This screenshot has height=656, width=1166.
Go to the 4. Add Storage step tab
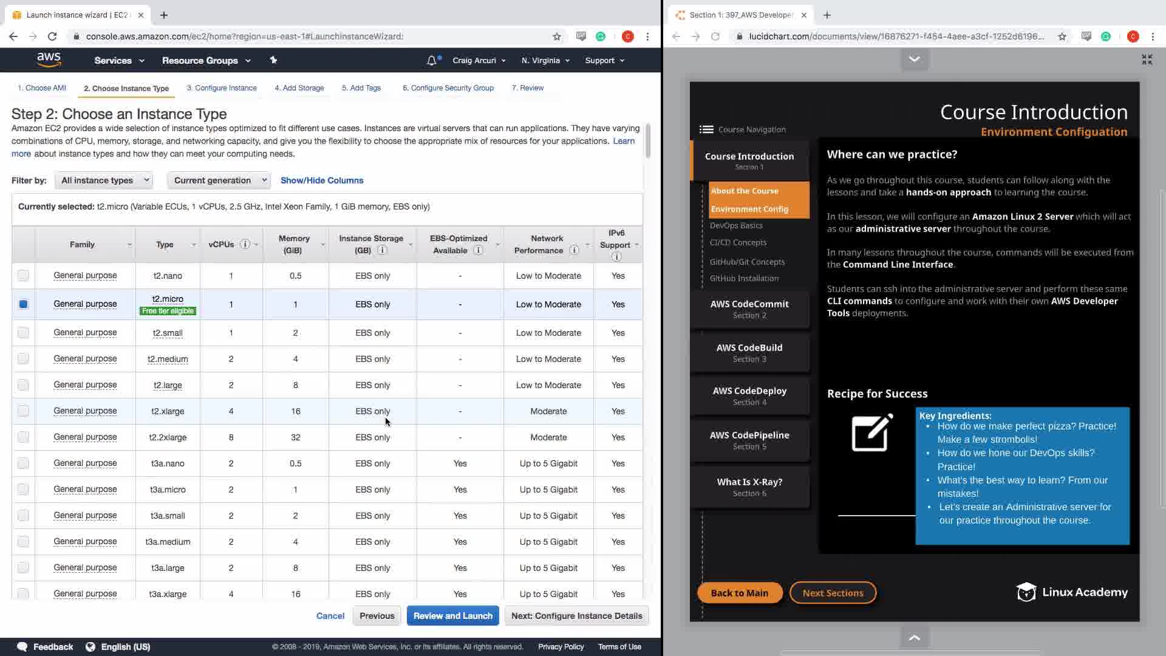tap(299, 88)
